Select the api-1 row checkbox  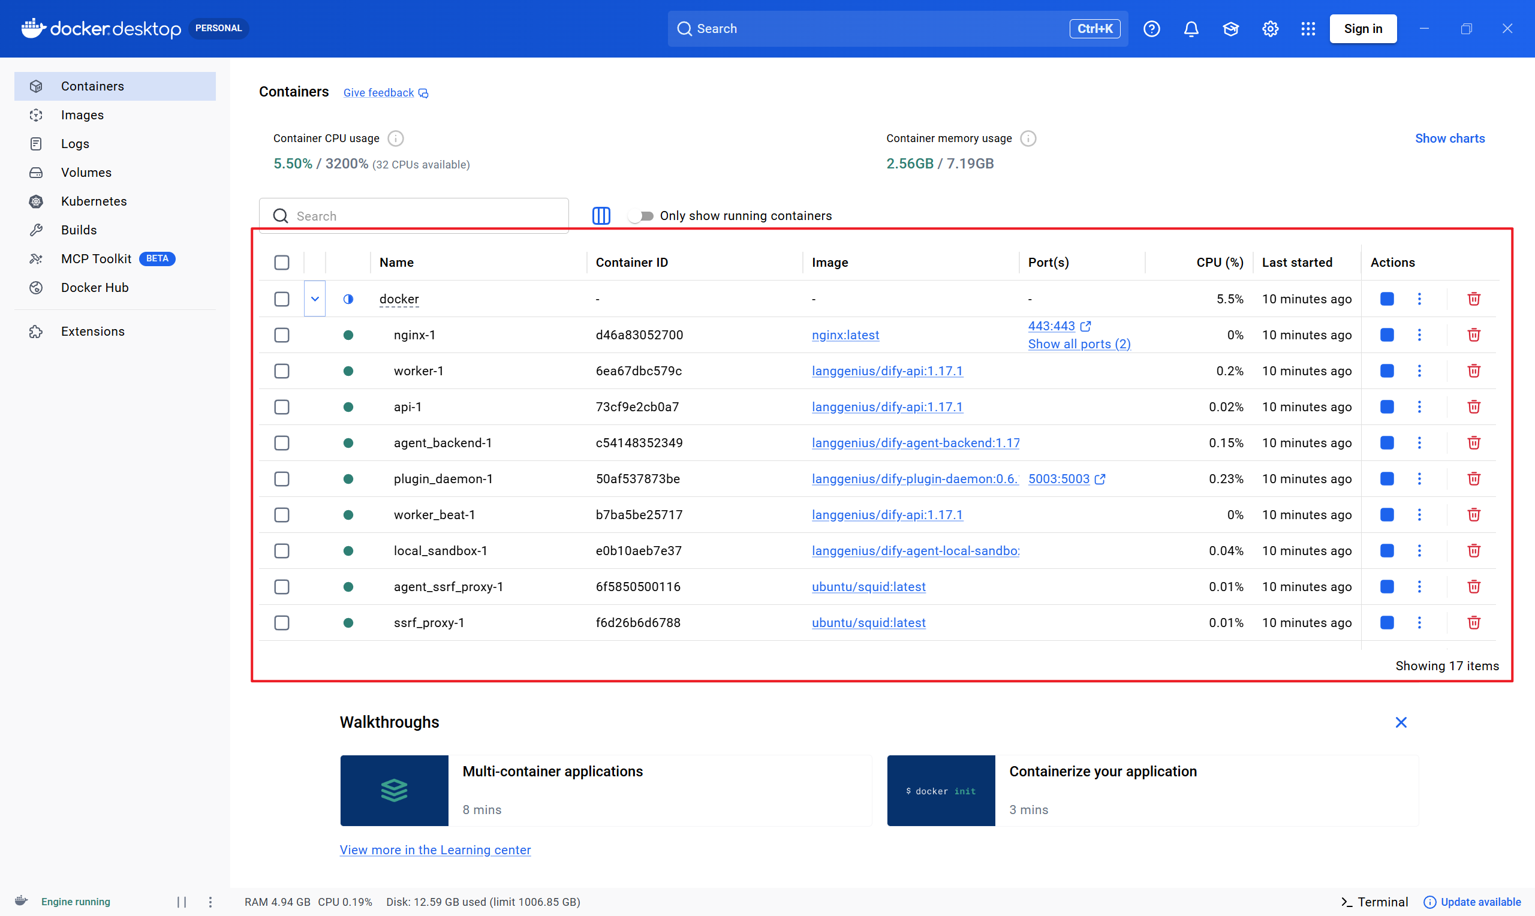281,407
